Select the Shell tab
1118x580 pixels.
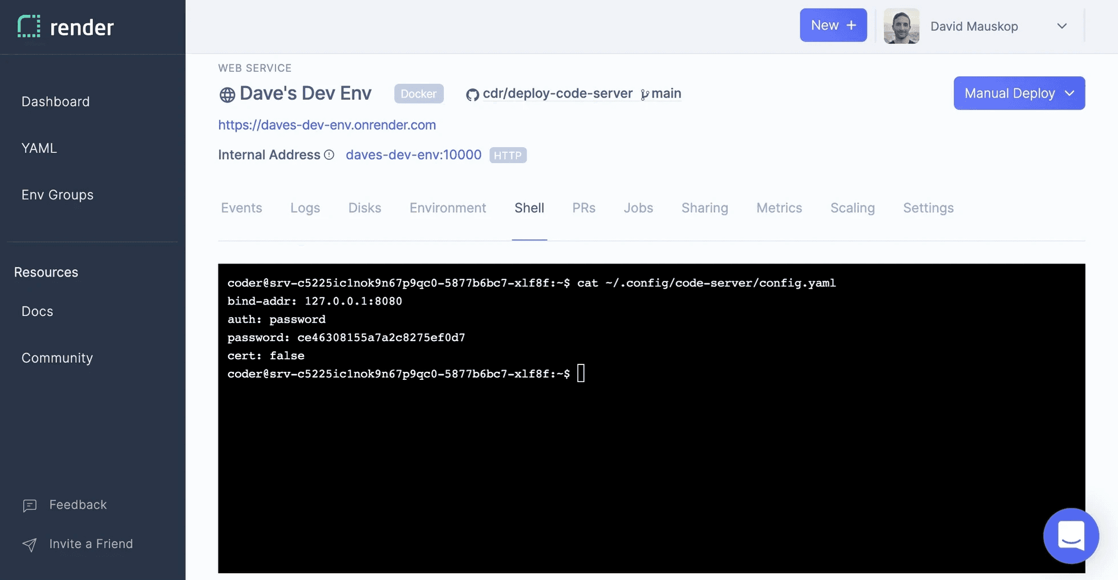[529, 208]
